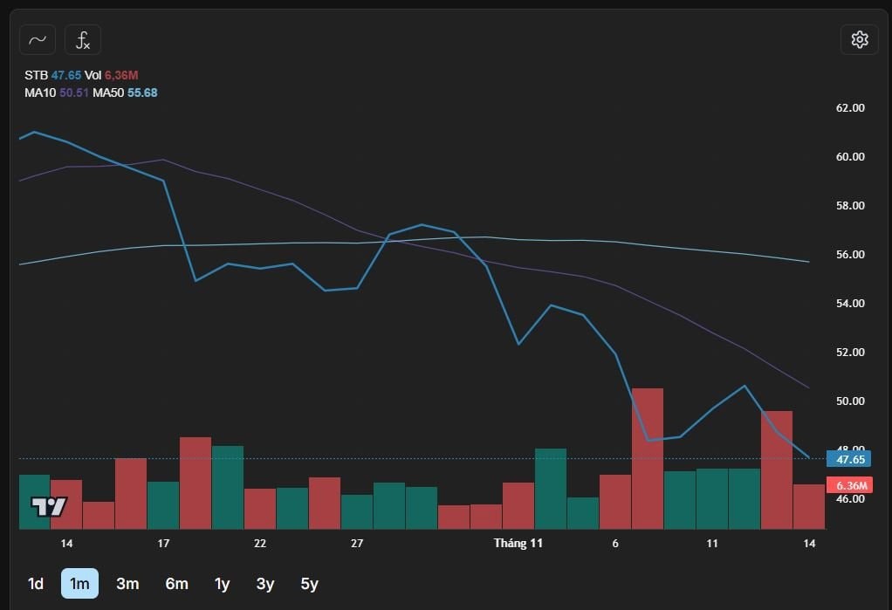Screen dimensions: 892x610
Task: Click the current price label 47.65
Action: coord(849,459)
